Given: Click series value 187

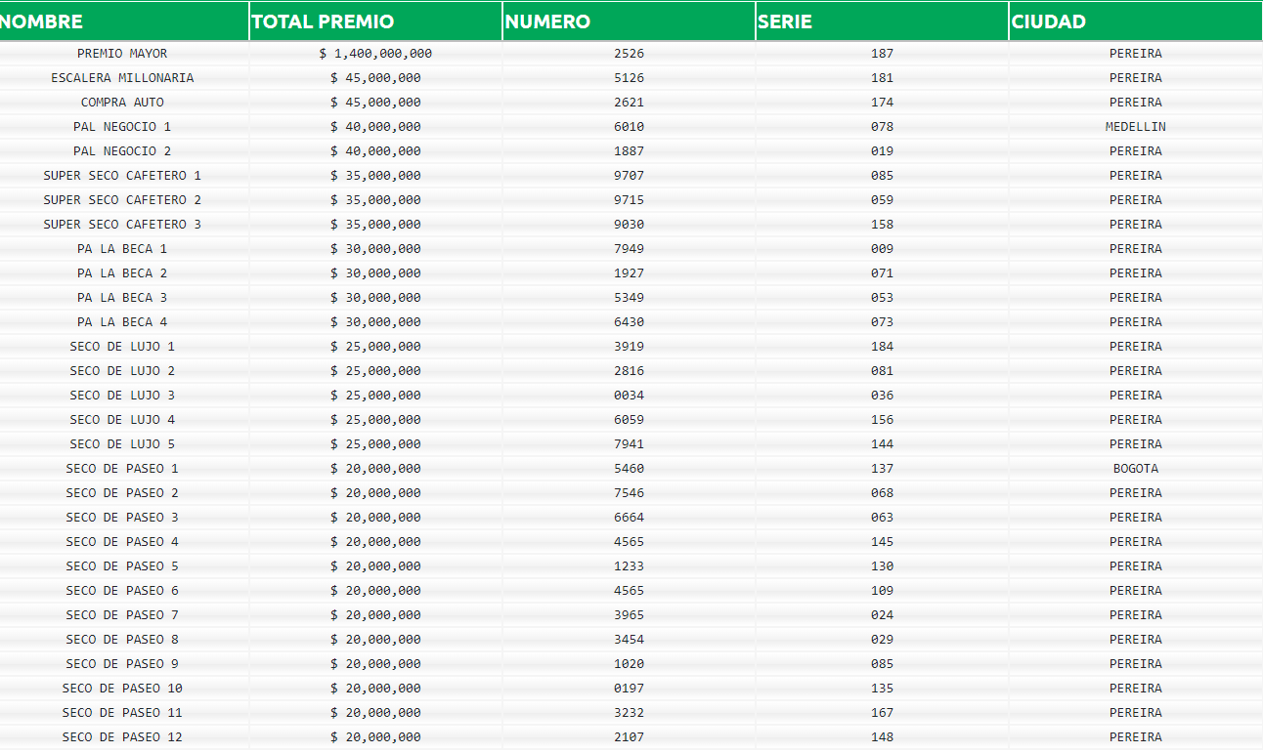Looking at the screenshot, I should coord(882,54).
